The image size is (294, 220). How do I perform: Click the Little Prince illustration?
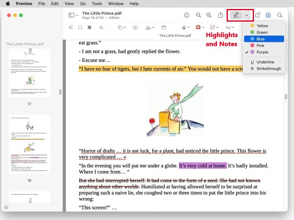click(x=175, y=110)
